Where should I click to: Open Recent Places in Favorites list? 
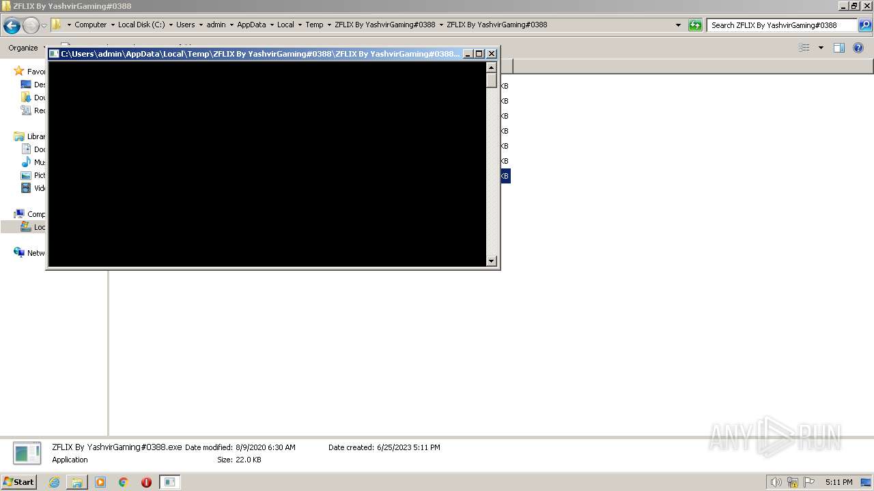(33, 110)
